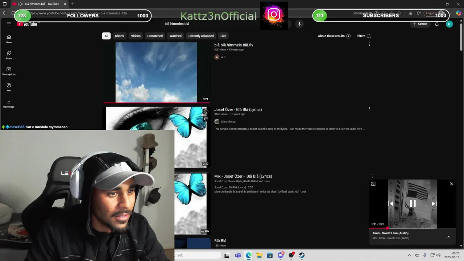Image resolution: width=464 pixels, height=261 pixels.
Task: Expand the miniplayer queue chevron
Action: pos(448,237)
